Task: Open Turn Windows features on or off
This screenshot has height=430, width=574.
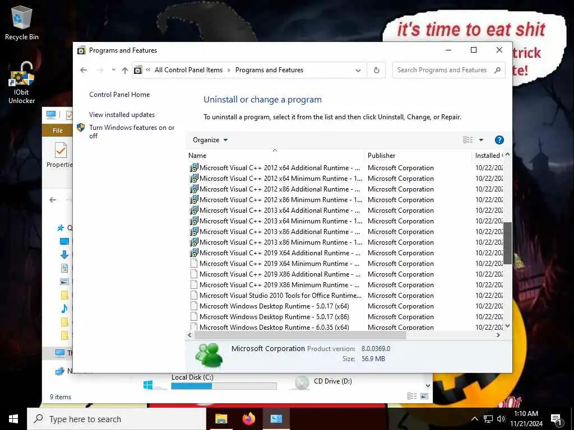Action: [132, 132]
